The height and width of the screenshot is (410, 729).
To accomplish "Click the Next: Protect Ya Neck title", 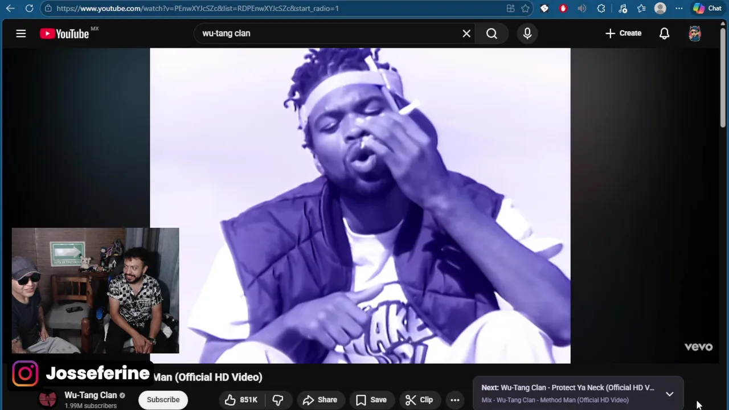I will [568, 388].
